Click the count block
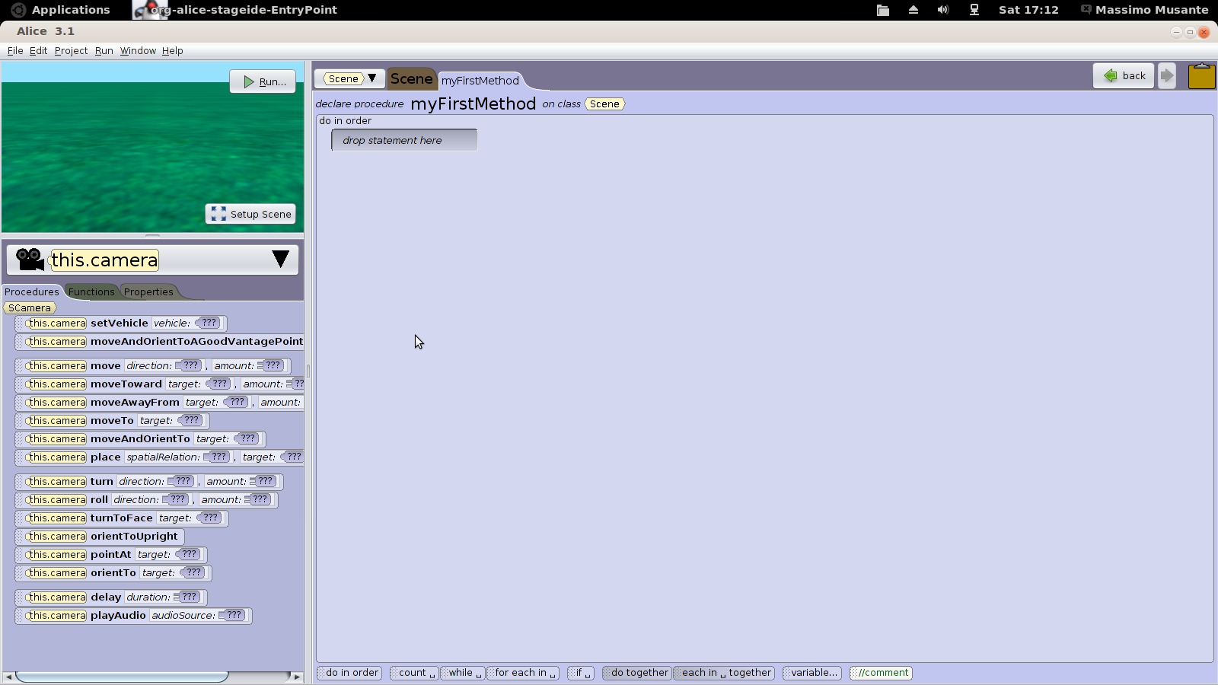This screenshot has height=685, width=1218. pos(414,673)
